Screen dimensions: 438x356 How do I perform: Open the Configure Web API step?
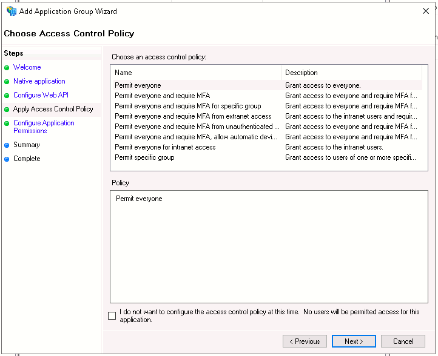(40, 95)
